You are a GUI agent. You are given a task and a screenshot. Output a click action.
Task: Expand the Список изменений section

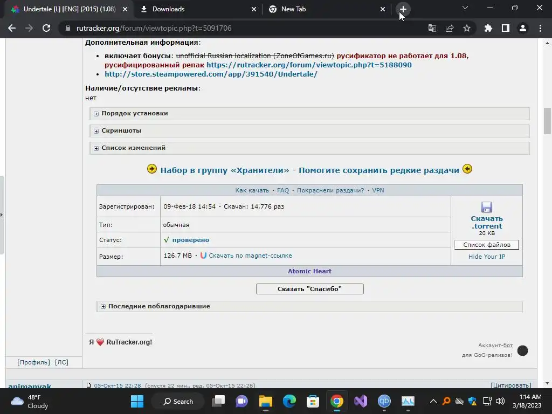[x=310, y=148]
